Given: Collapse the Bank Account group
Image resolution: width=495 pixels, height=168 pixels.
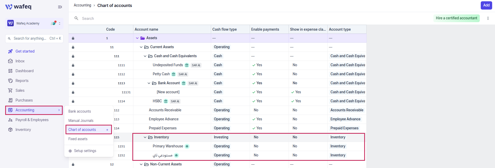Looking at the screenshot, I should (x=149, y=83).
